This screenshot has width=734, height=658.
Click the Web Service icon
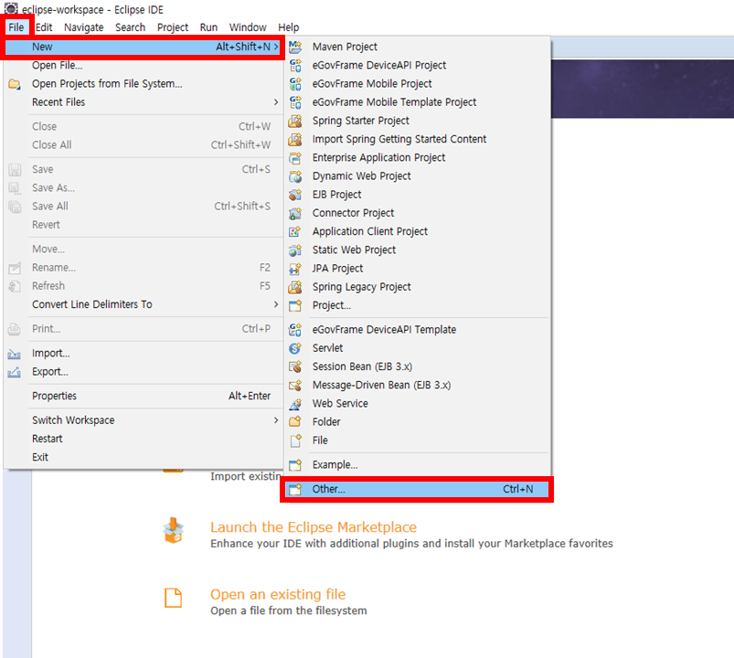pyautogui.click(x=295, y=403)
